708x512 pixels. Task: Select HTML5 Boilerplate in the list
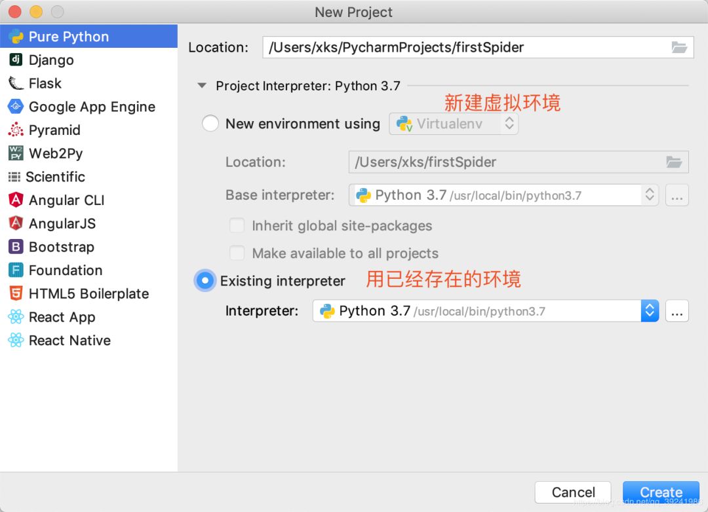pos(88,294)
